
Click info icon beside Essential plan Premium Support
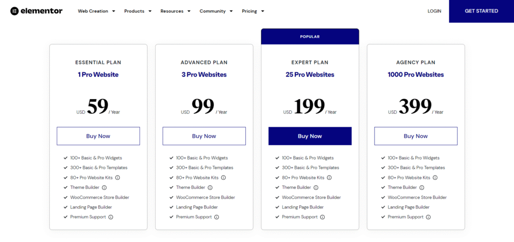point(111,217)
